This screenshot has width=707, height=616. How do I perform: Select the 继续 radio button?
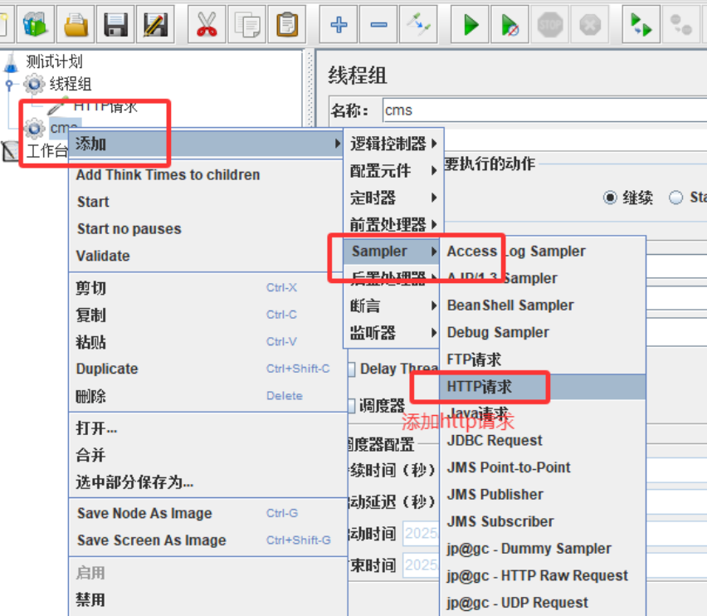point(610,198)
